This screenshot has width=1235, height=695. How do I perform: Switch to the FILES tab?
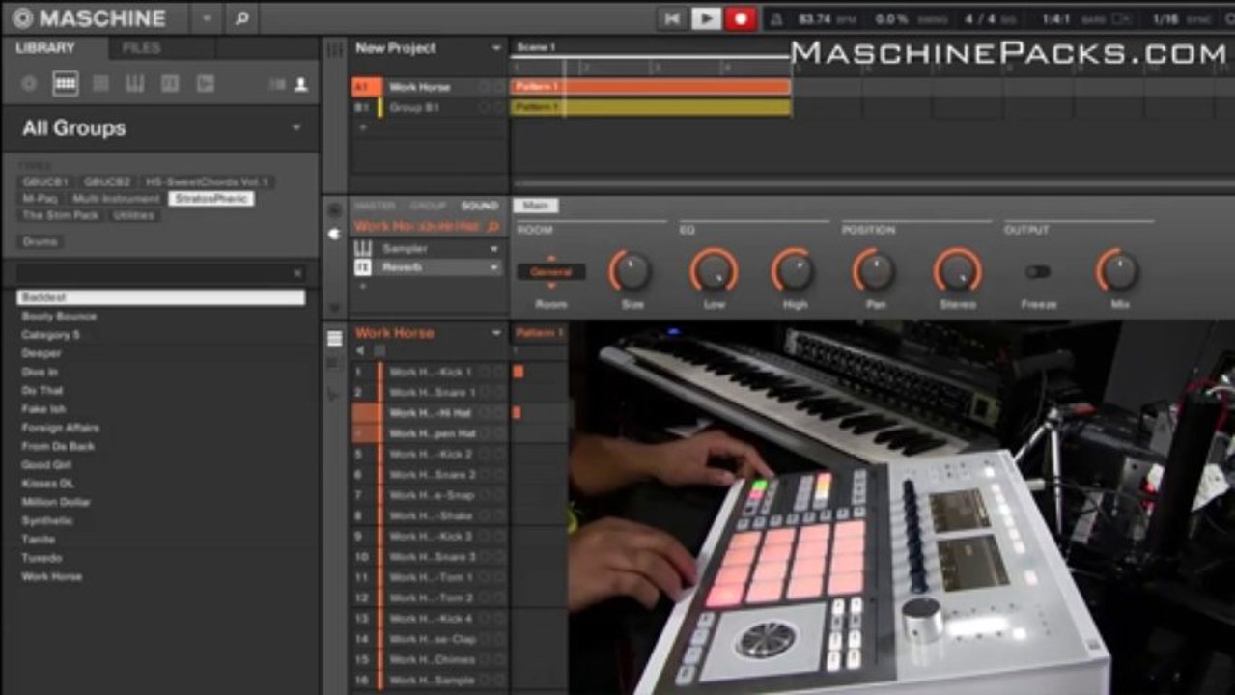(x=141, y=47)
